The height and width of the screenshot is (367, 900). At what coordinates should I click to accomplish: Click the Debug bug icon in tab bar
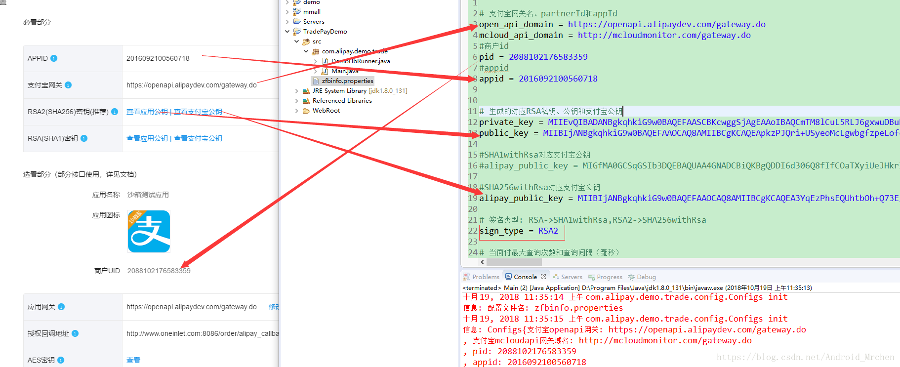coord(631,277)
